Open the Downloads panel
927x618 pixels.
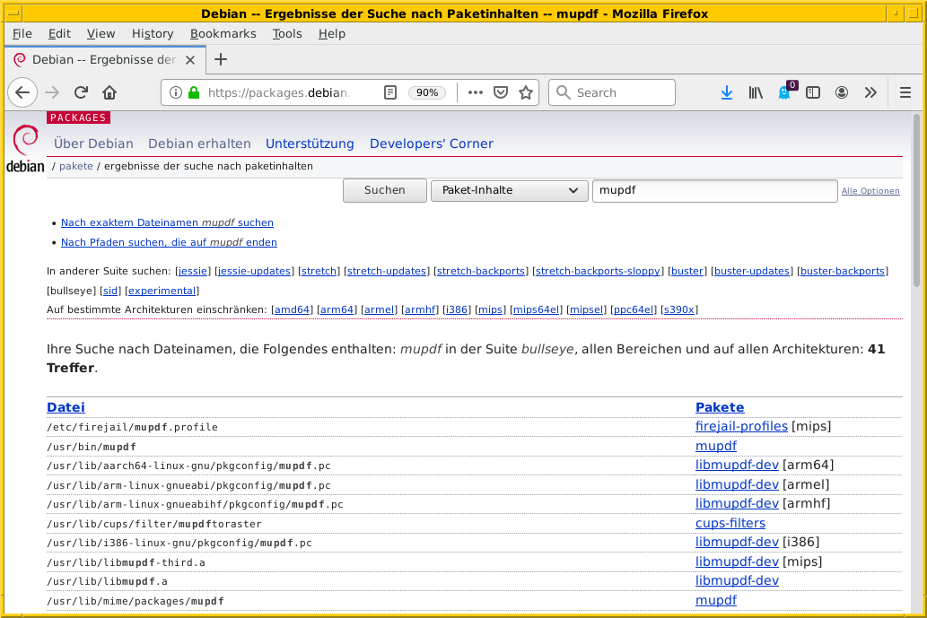[x=727, y=92]
